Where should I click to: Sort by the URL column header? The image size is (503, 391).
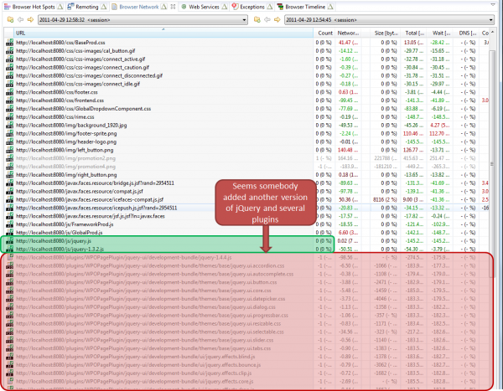163,33
